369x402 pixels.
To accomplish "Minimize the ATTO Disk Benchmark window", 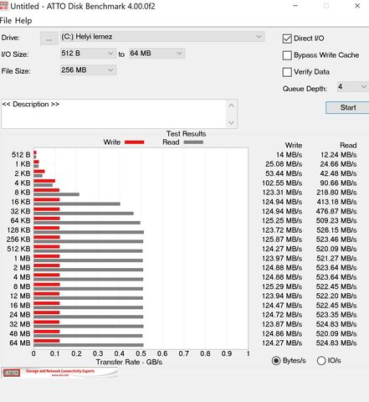I will click(295, 6).
